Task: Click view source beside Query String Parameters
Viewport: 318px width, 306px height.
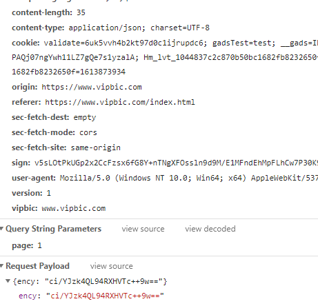Action: pos(143,229)
